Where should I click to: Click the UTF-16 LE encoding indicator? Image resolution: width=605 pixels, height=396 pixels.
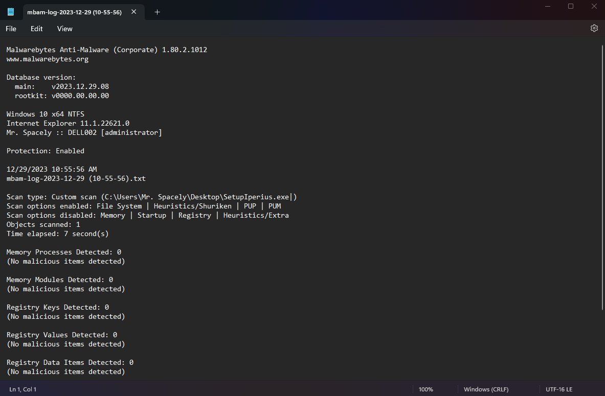click(558, 389)
